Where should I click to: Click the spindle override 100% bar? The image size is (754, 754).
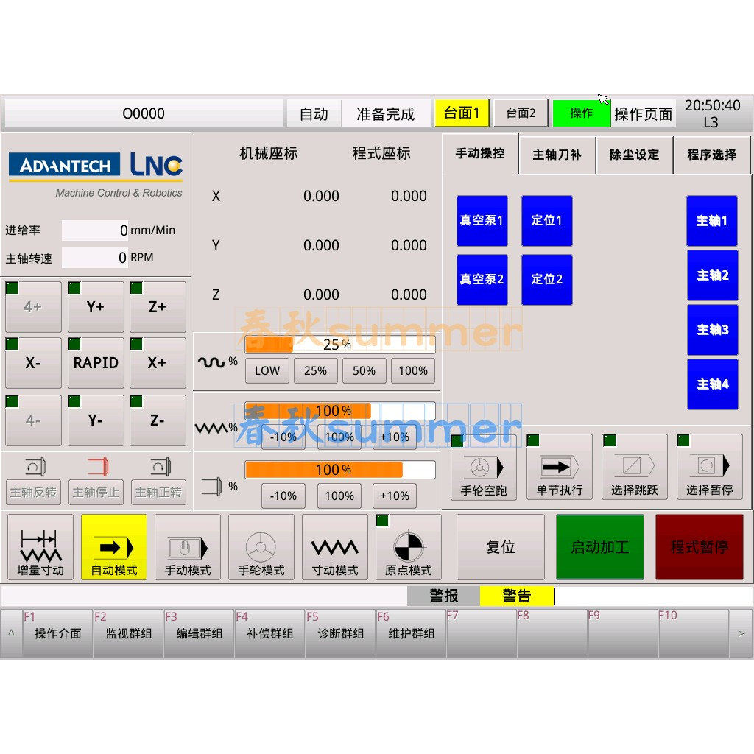tap(340, 469)
